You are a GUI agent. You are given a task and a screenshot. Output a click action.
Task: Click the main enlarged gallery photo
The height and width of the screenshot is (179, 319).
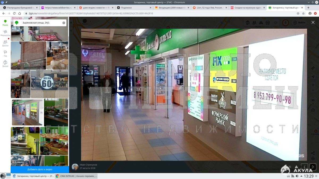pyautogui.click(x=194, y=95)
